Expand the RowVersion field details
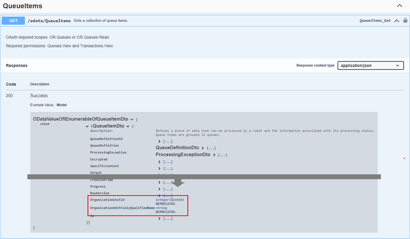The height and width of the screenshot is (239, 410). click(x=159, y=195)
